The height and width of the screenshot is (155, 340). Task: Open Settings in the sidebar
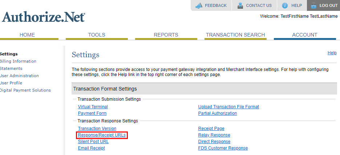[9, 54]
